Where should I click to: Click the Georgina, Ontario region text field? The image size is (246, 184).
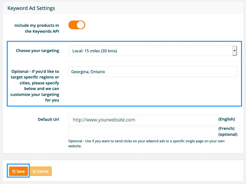click(x=153, y=72)
